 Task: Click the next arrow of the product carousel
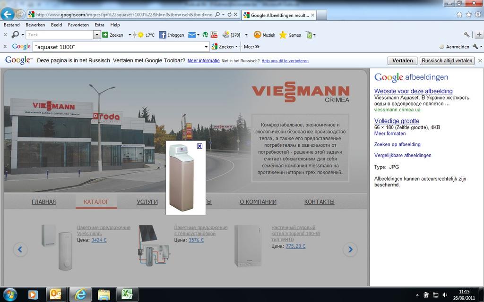[350, 249]
